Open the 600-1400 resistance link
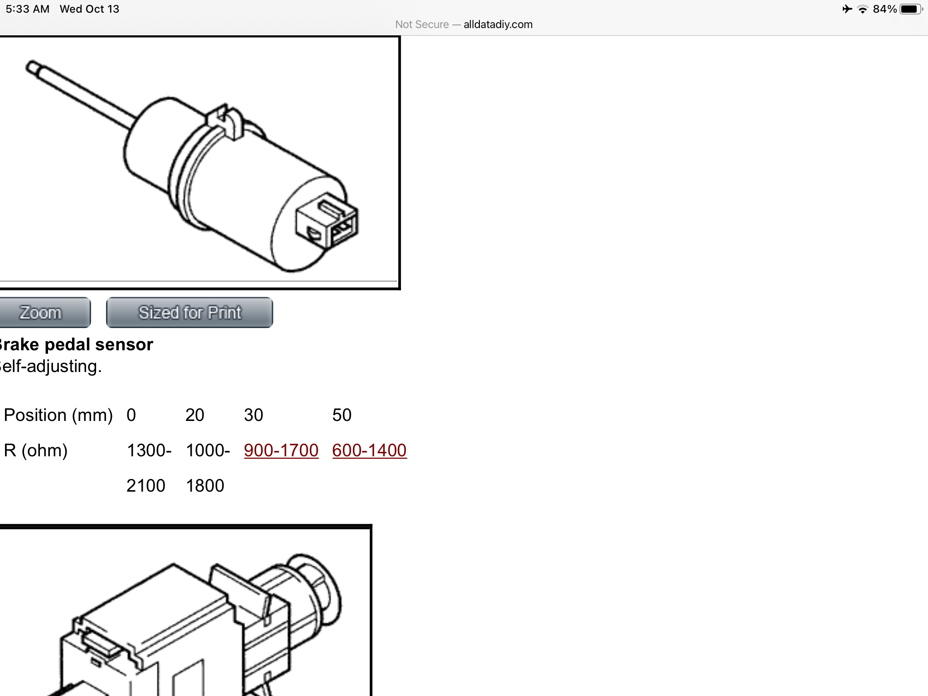 click(369, 450)
